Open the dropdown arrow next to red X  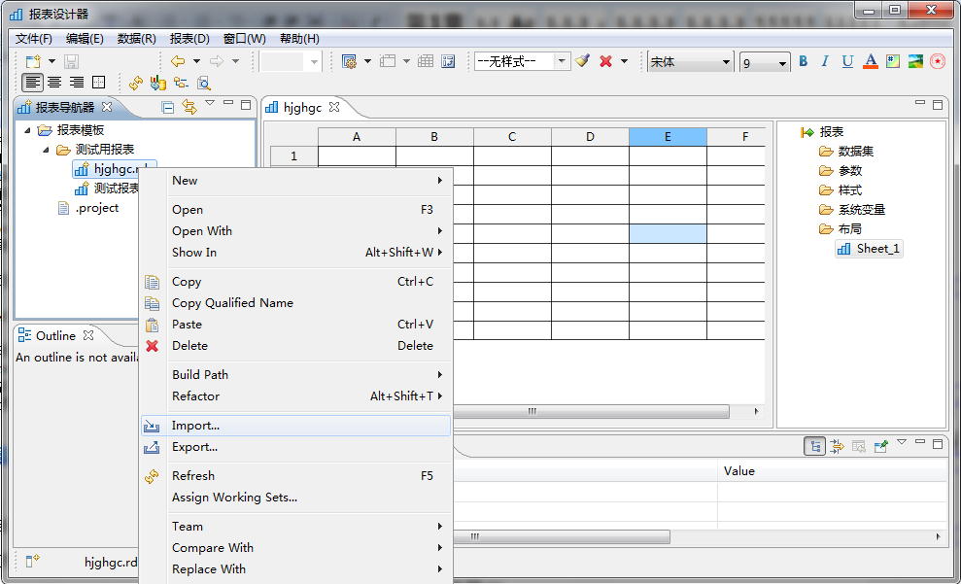625,61
